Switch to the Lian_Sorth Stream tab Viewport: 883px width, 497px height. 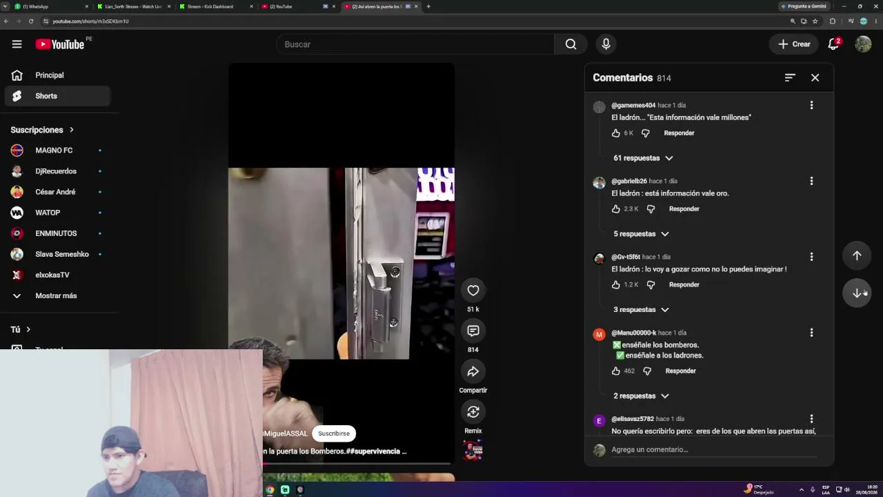(x=134, y=6)
